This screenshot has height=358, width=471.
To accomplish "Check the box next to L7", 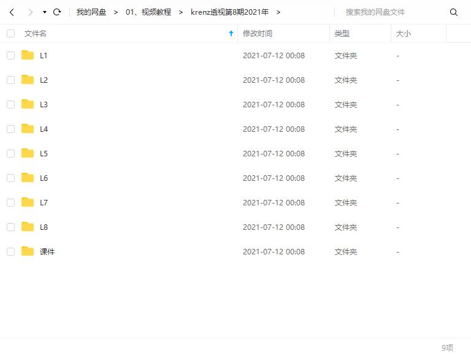I will coord(11,203).
